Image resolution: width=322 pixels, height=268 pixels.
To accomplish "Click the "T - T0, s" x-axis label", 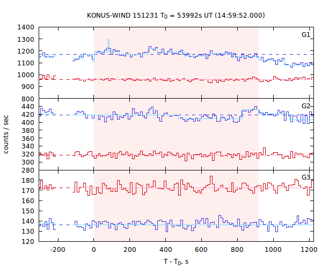I will (176, 262).
